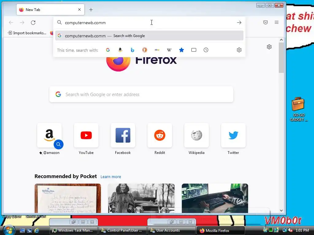314x235 pixels.
Task: Search history using the clock icon
Action: [206, 50]
